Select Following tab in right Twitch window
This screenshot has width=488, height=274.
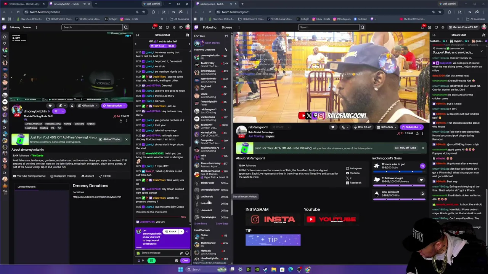210,27
